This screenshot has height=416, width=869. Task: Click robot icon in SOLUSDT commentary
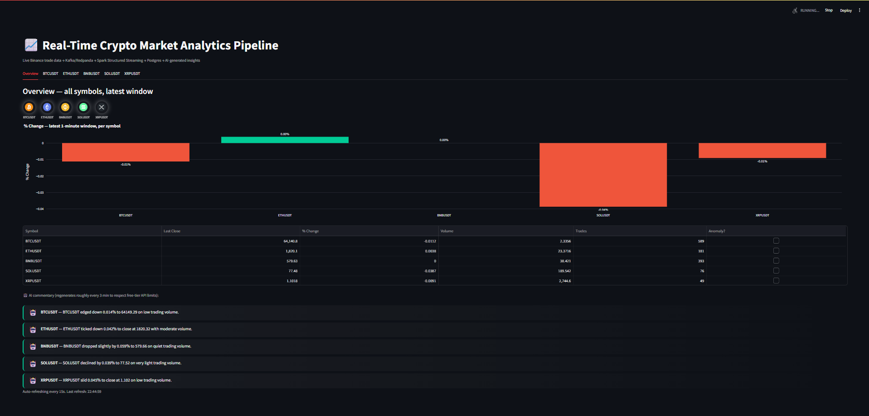pyautogui.click(x=33, y=363)
